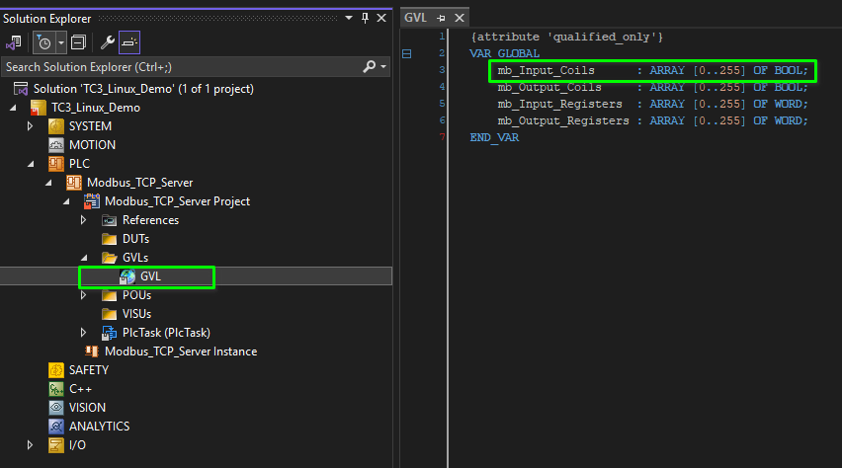Close the Solution Explorer panel
Viewport: 842px width, 468px height.
coord(381,18)
